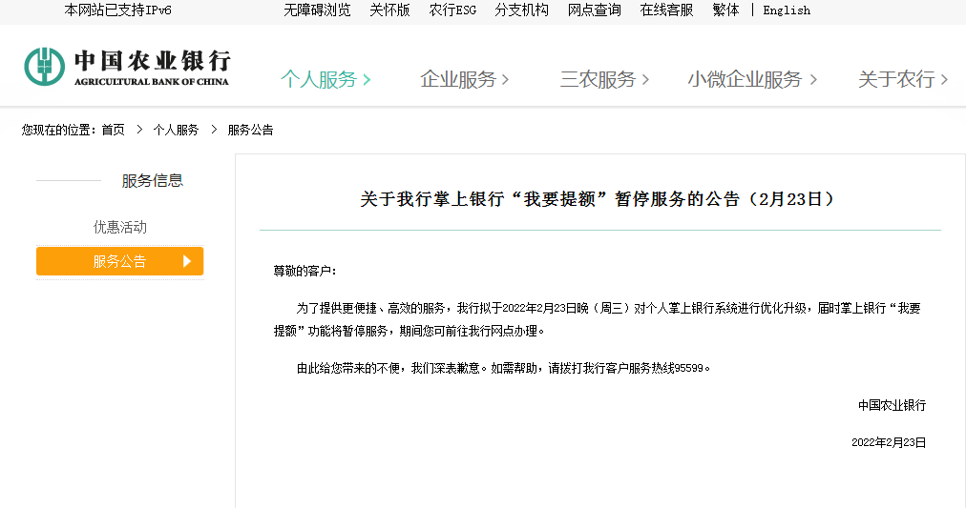Switch to 关怀版 care version
This screenshot has width=966, height=508.
[x=389, y=10]
